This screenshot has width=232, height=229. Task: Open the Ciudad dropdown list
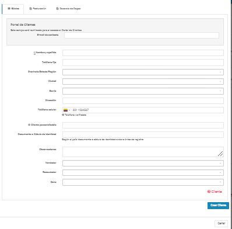pos(143,81)
